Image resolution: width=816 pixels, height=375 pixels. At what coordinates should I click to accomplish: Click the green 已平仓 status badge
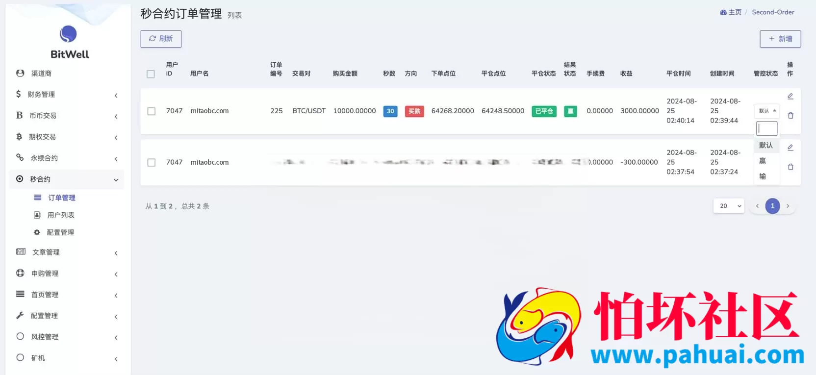coord(544,111)
